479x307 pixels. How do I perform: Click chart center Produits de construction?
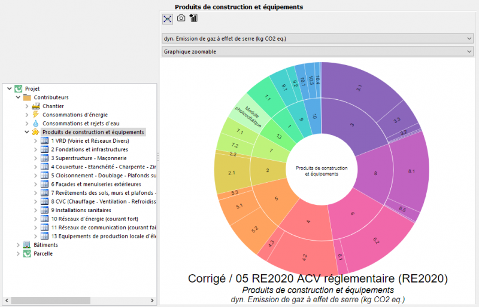322,171
